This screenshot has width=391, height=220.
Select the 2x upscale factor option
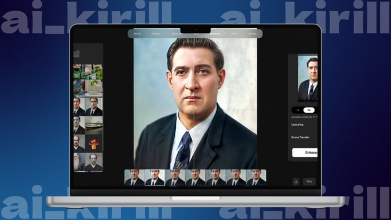coord(309,110)
